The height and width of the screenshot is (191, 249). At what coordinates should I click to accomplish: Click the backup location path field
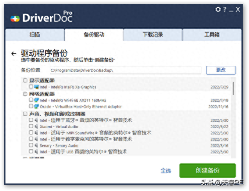coord(125,70)
